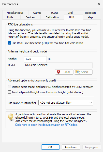Open the documentation on RTK tides link
Screen dimensions: 103x152
pos(46,125)
